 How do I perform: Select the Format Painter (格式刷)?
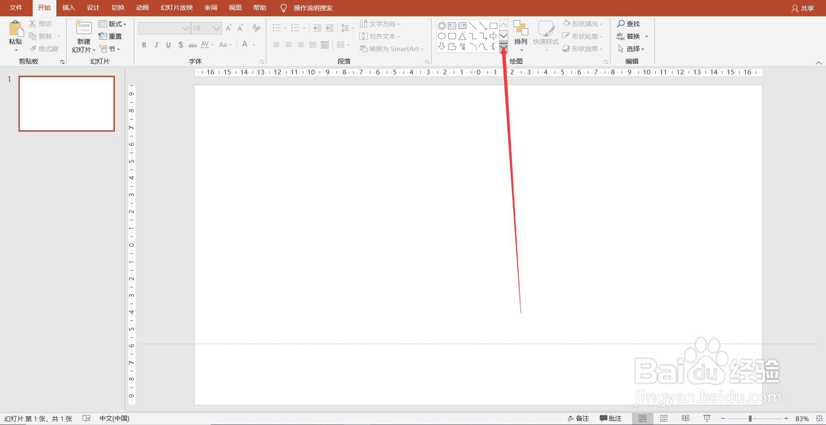pyautogui.click(x=43, y=49)
